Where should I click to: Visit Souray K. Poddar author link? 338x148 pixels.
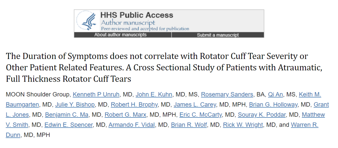coord(262,115)
